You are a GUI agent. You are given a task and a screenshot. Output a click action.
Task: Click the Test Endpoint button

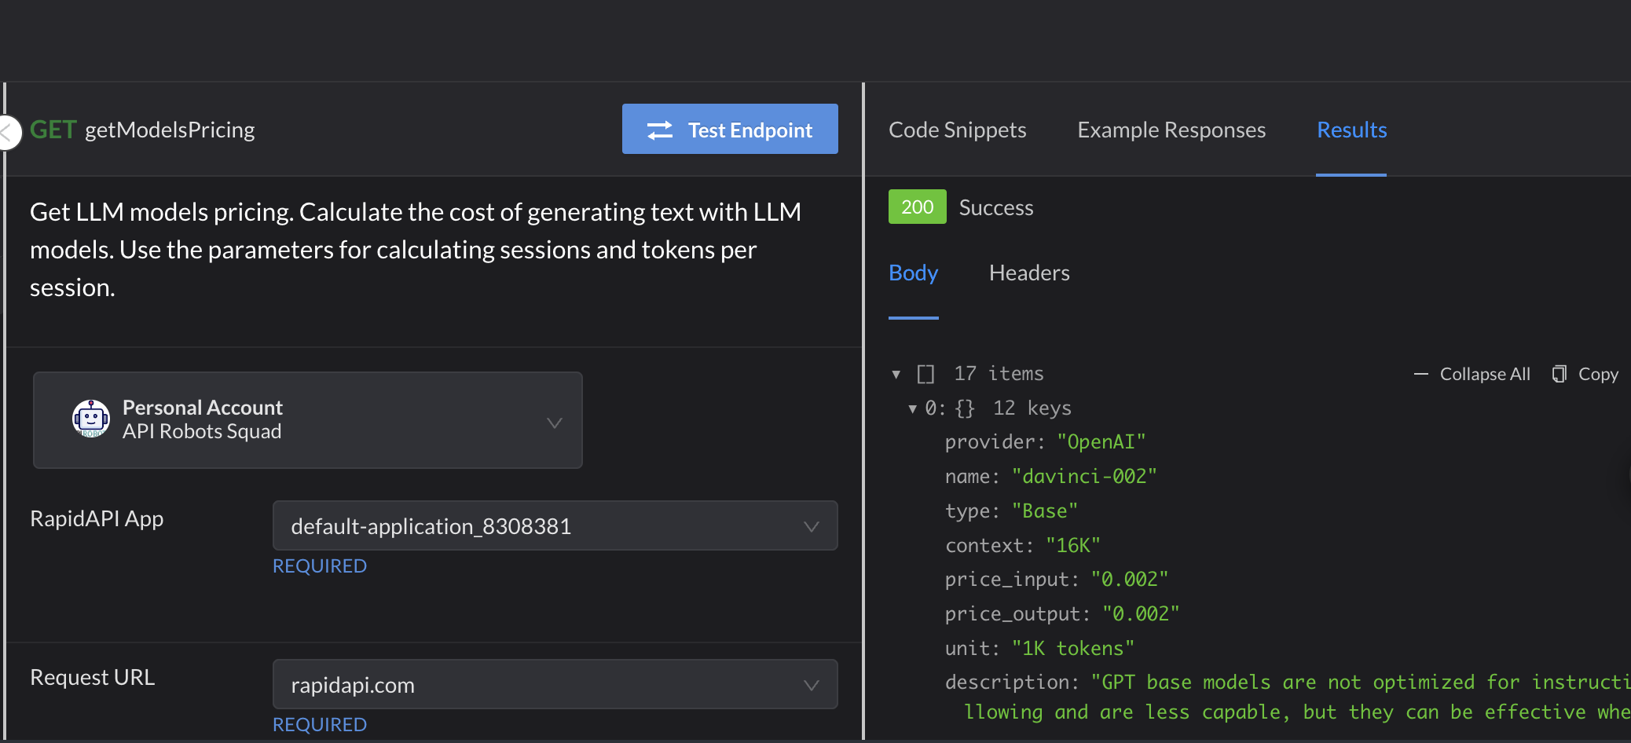tap(730, 129)
